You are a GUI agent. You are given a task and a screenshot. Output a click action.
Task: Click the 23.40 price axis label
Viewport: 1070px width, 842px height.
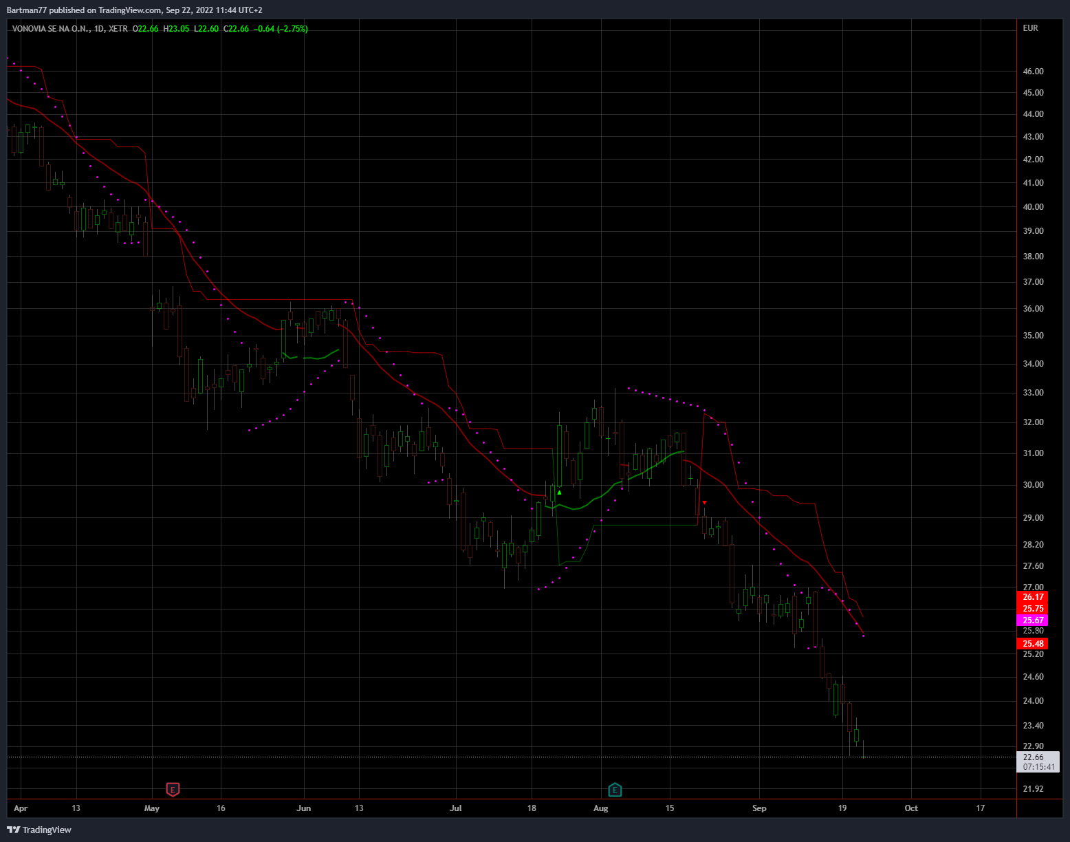(1034, 726)
